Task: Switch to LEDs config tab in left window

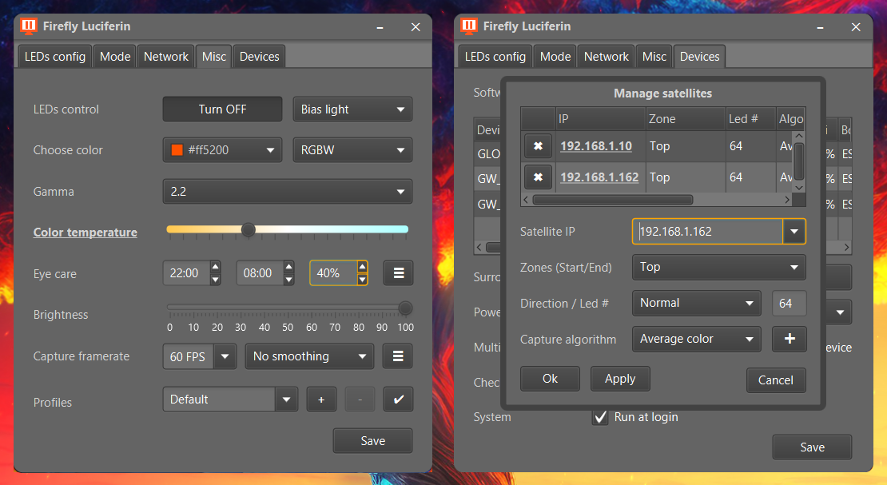Action: pos(55,57)
